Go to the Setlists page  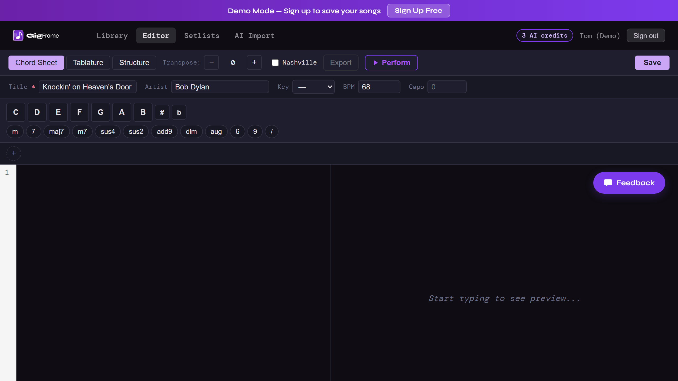coord(202,36)
